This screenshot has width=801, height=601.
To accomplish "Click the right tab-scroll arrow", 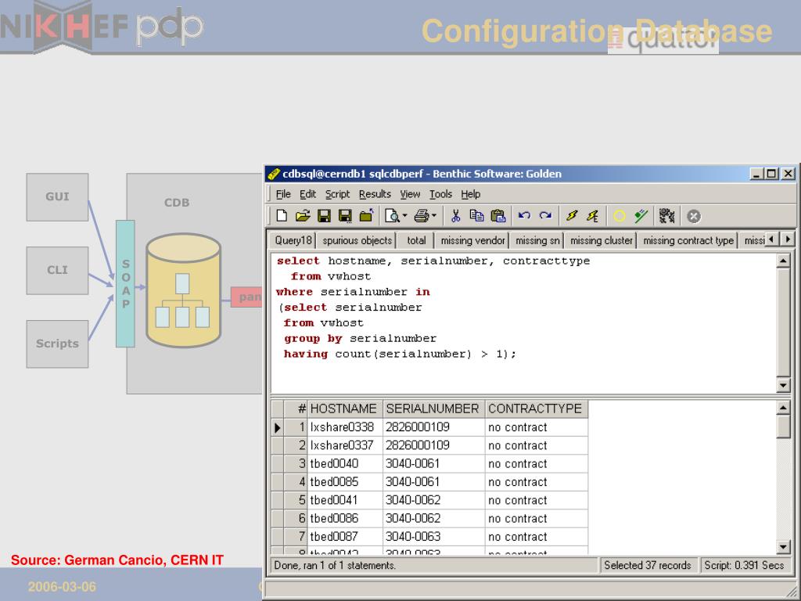I will 787,239.
